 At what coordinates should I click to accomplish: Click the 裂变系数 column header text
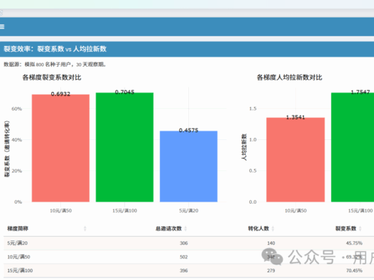pyautogui.click(x=346, y=229)
